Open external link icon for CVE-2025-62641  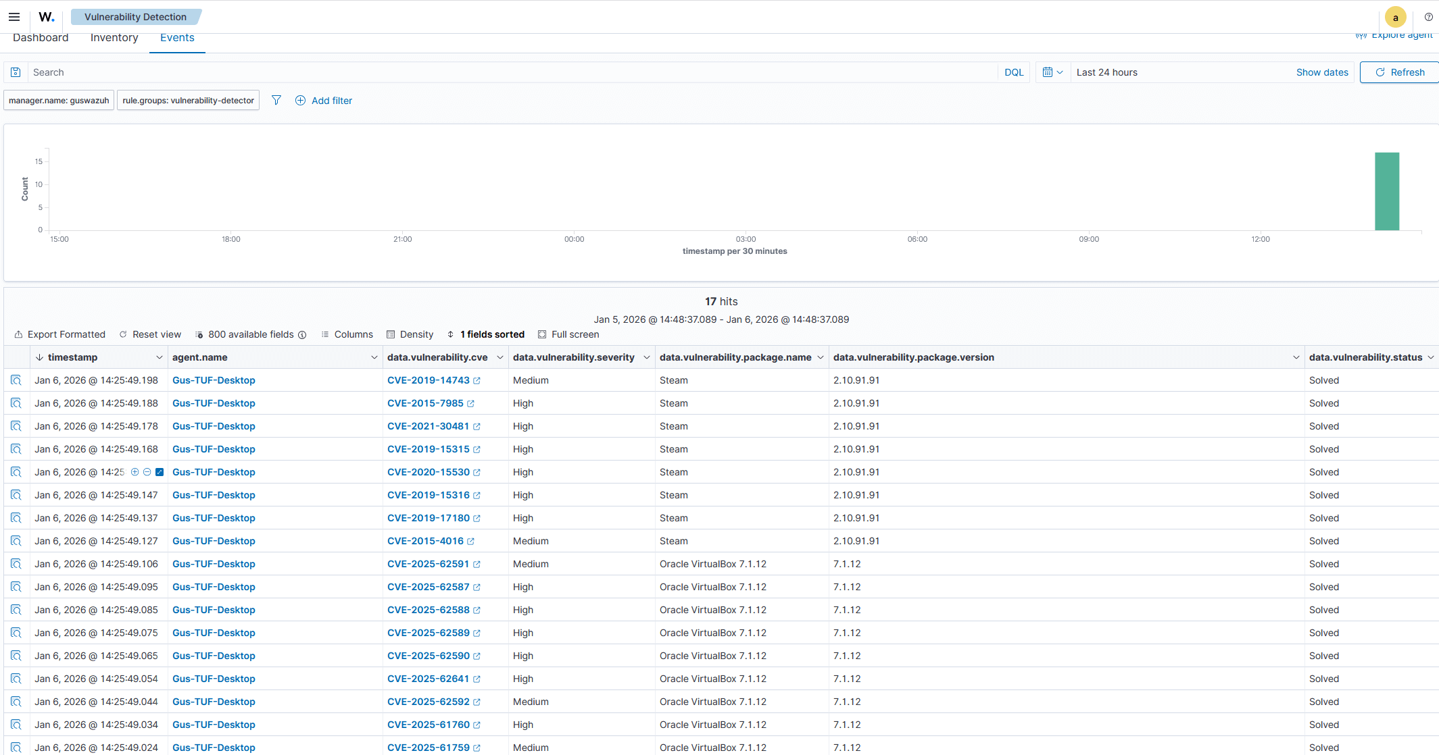tap(477, 679)
